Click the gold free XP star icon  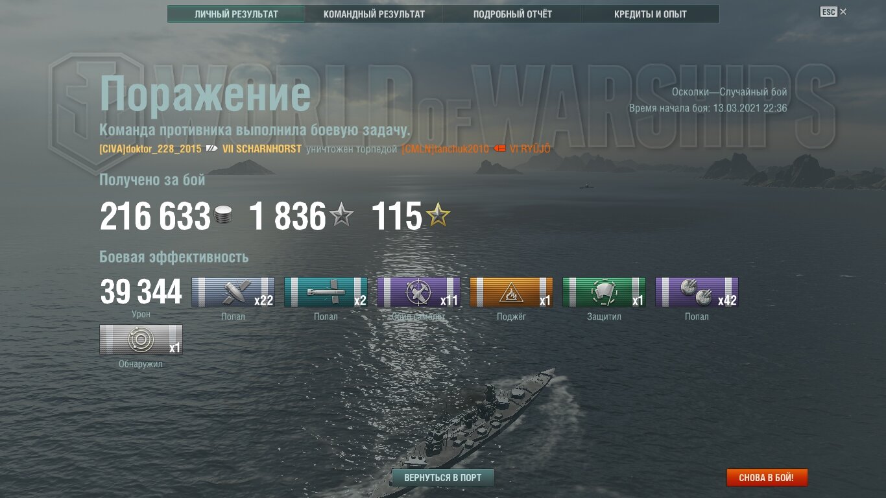438,215
